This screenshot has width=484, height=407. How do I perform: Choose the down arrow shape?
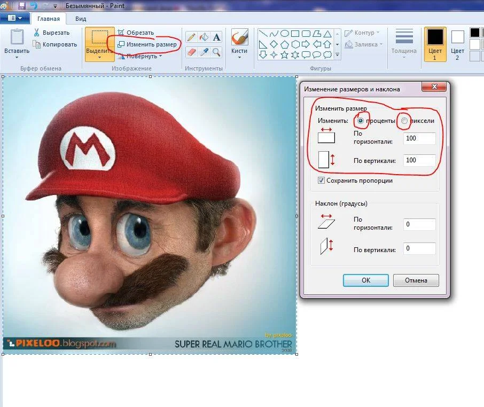click(x=263, y=55)
